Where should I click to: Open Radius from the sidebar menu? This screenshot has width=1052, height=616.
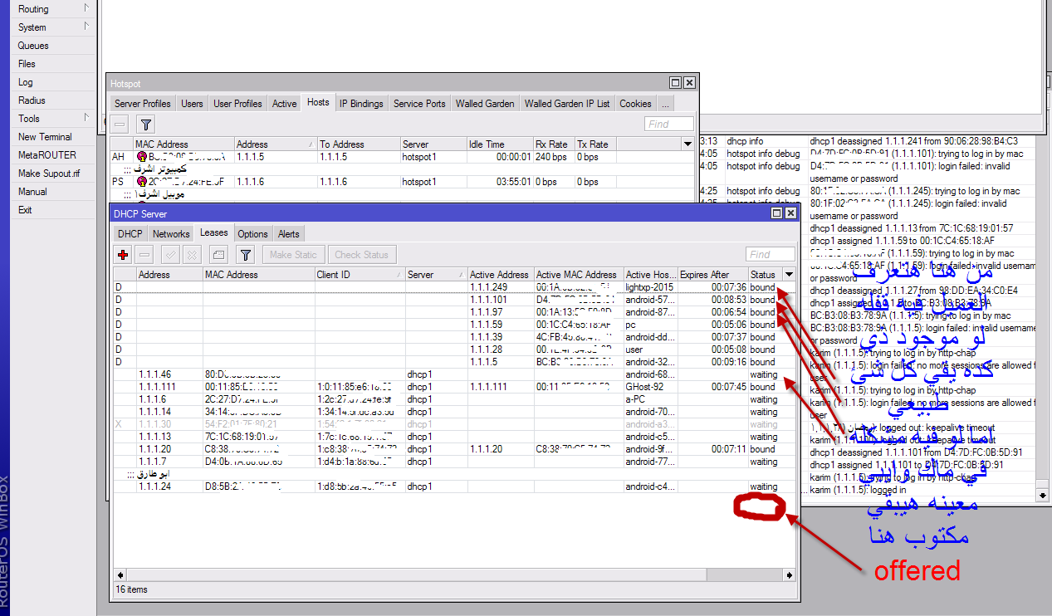(x=32, y=100)
